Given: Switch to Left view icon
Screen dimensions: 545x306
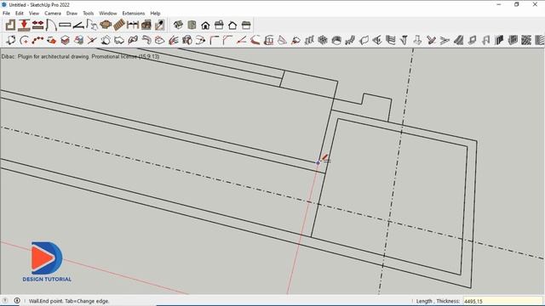Looking at the screenshot, I should tap(246, 25).
